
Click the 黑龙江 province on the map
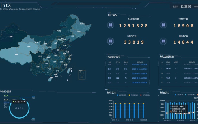[82, 24]
